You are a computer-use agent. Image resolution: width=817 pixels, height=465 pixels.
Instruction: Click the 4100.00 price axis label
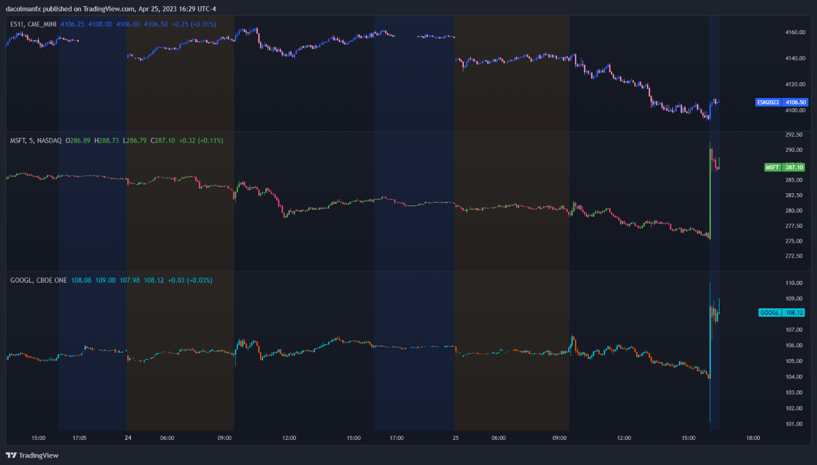(x=795, y=111)
